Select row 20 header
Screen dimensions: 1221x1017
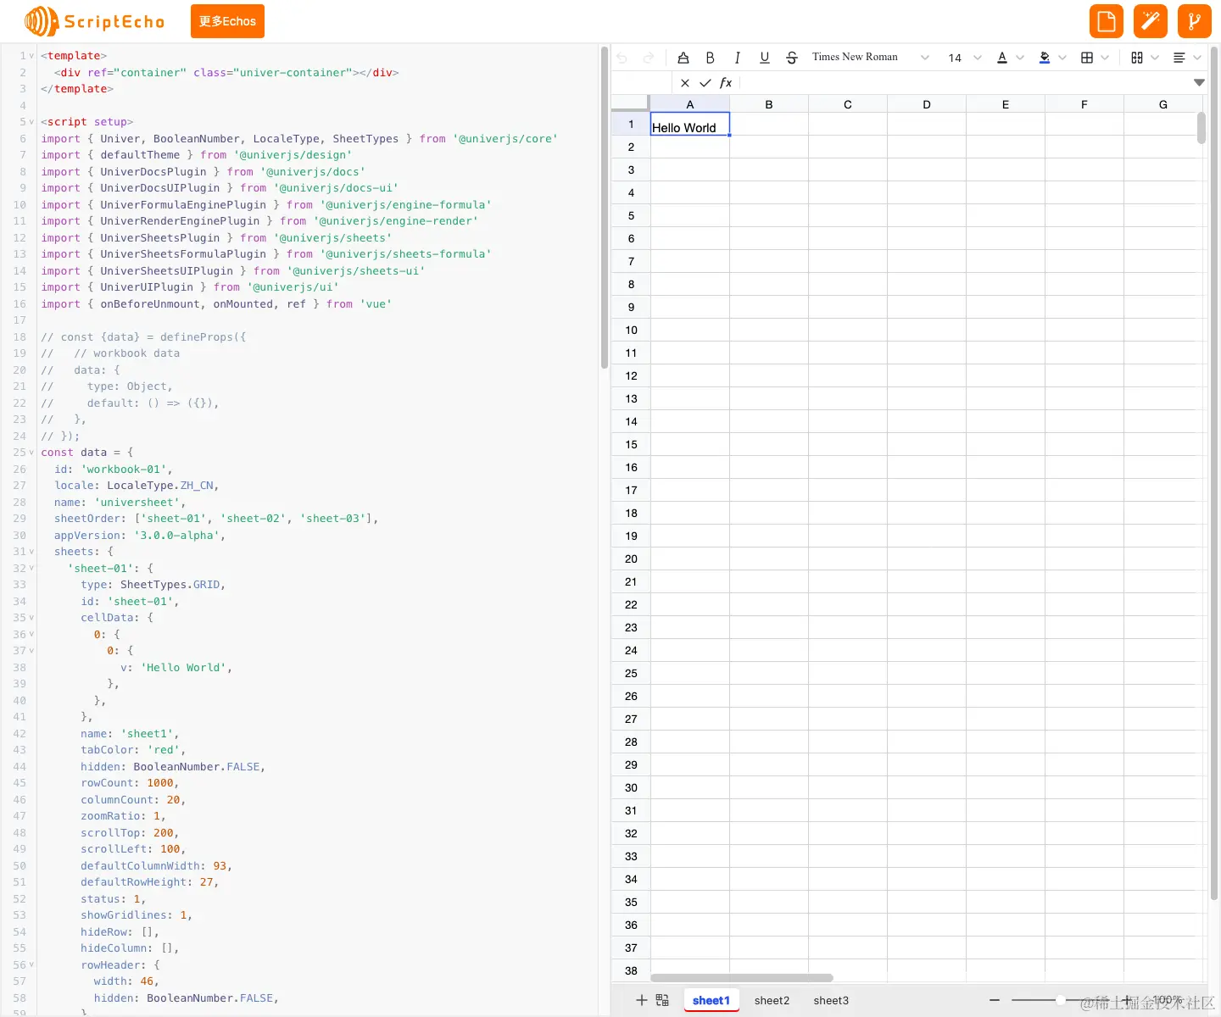point(631,559)
